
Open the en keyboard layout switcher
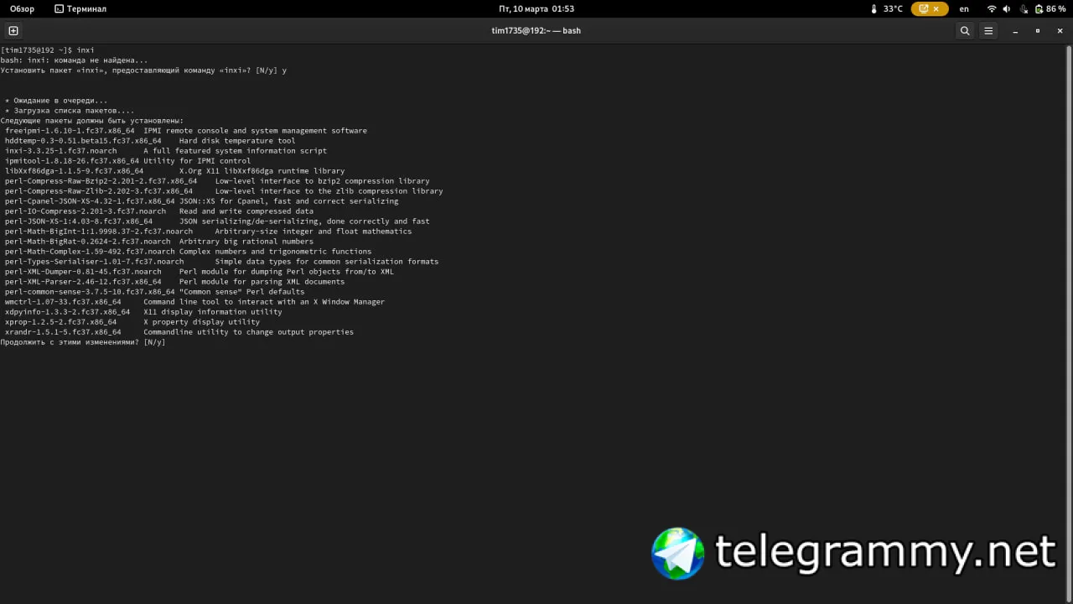point(964,8)
